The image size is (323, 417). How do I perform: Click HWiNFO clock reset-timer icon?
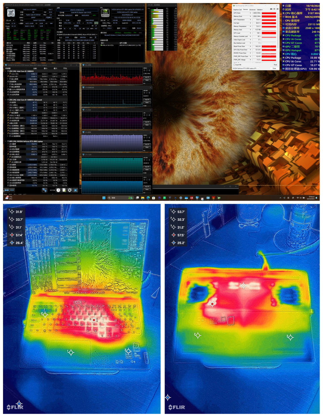59,190
